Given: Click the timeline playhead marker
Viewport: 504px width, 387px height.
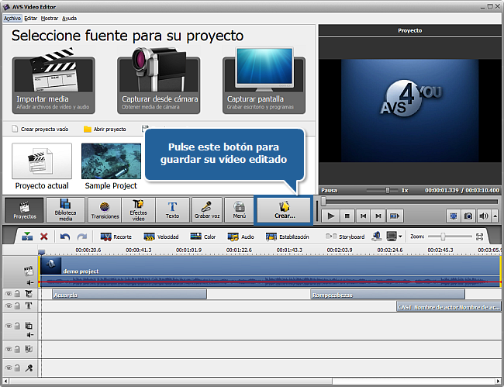Looking at the screenshot, I should 41,252.
